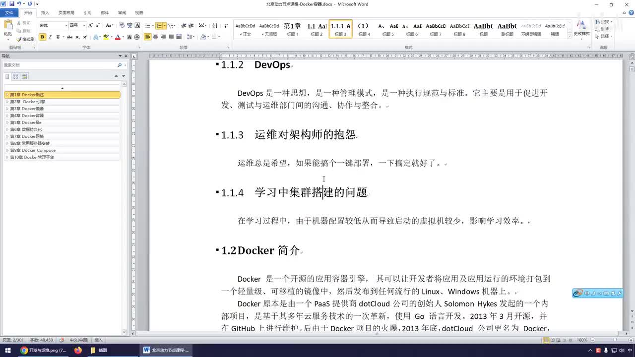Image resolution: width=635 pixels, height=357 pixels.
Task: Open the font size dropdown
Action: (84, 25)
